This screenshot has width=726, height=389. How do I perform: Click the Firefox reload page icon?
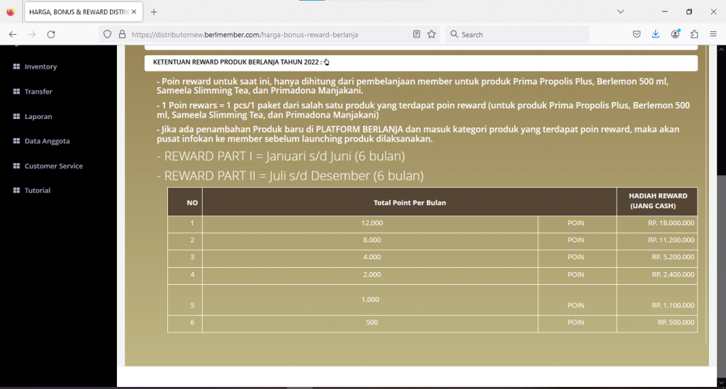[51, 34]
